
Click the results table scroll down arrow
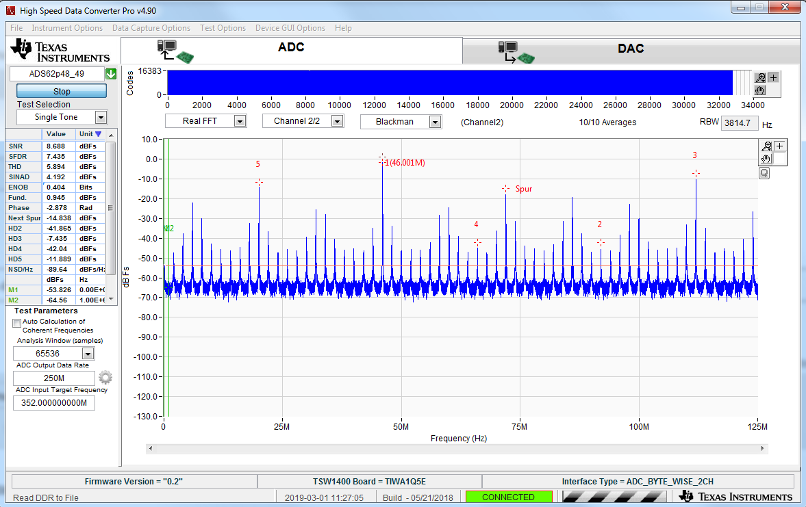click(x=111, y=299)
